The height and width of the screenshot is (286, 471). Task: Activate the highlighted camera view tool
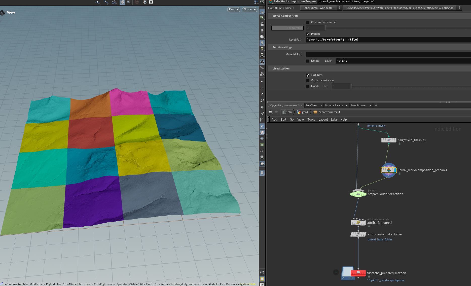click(122, 2)
